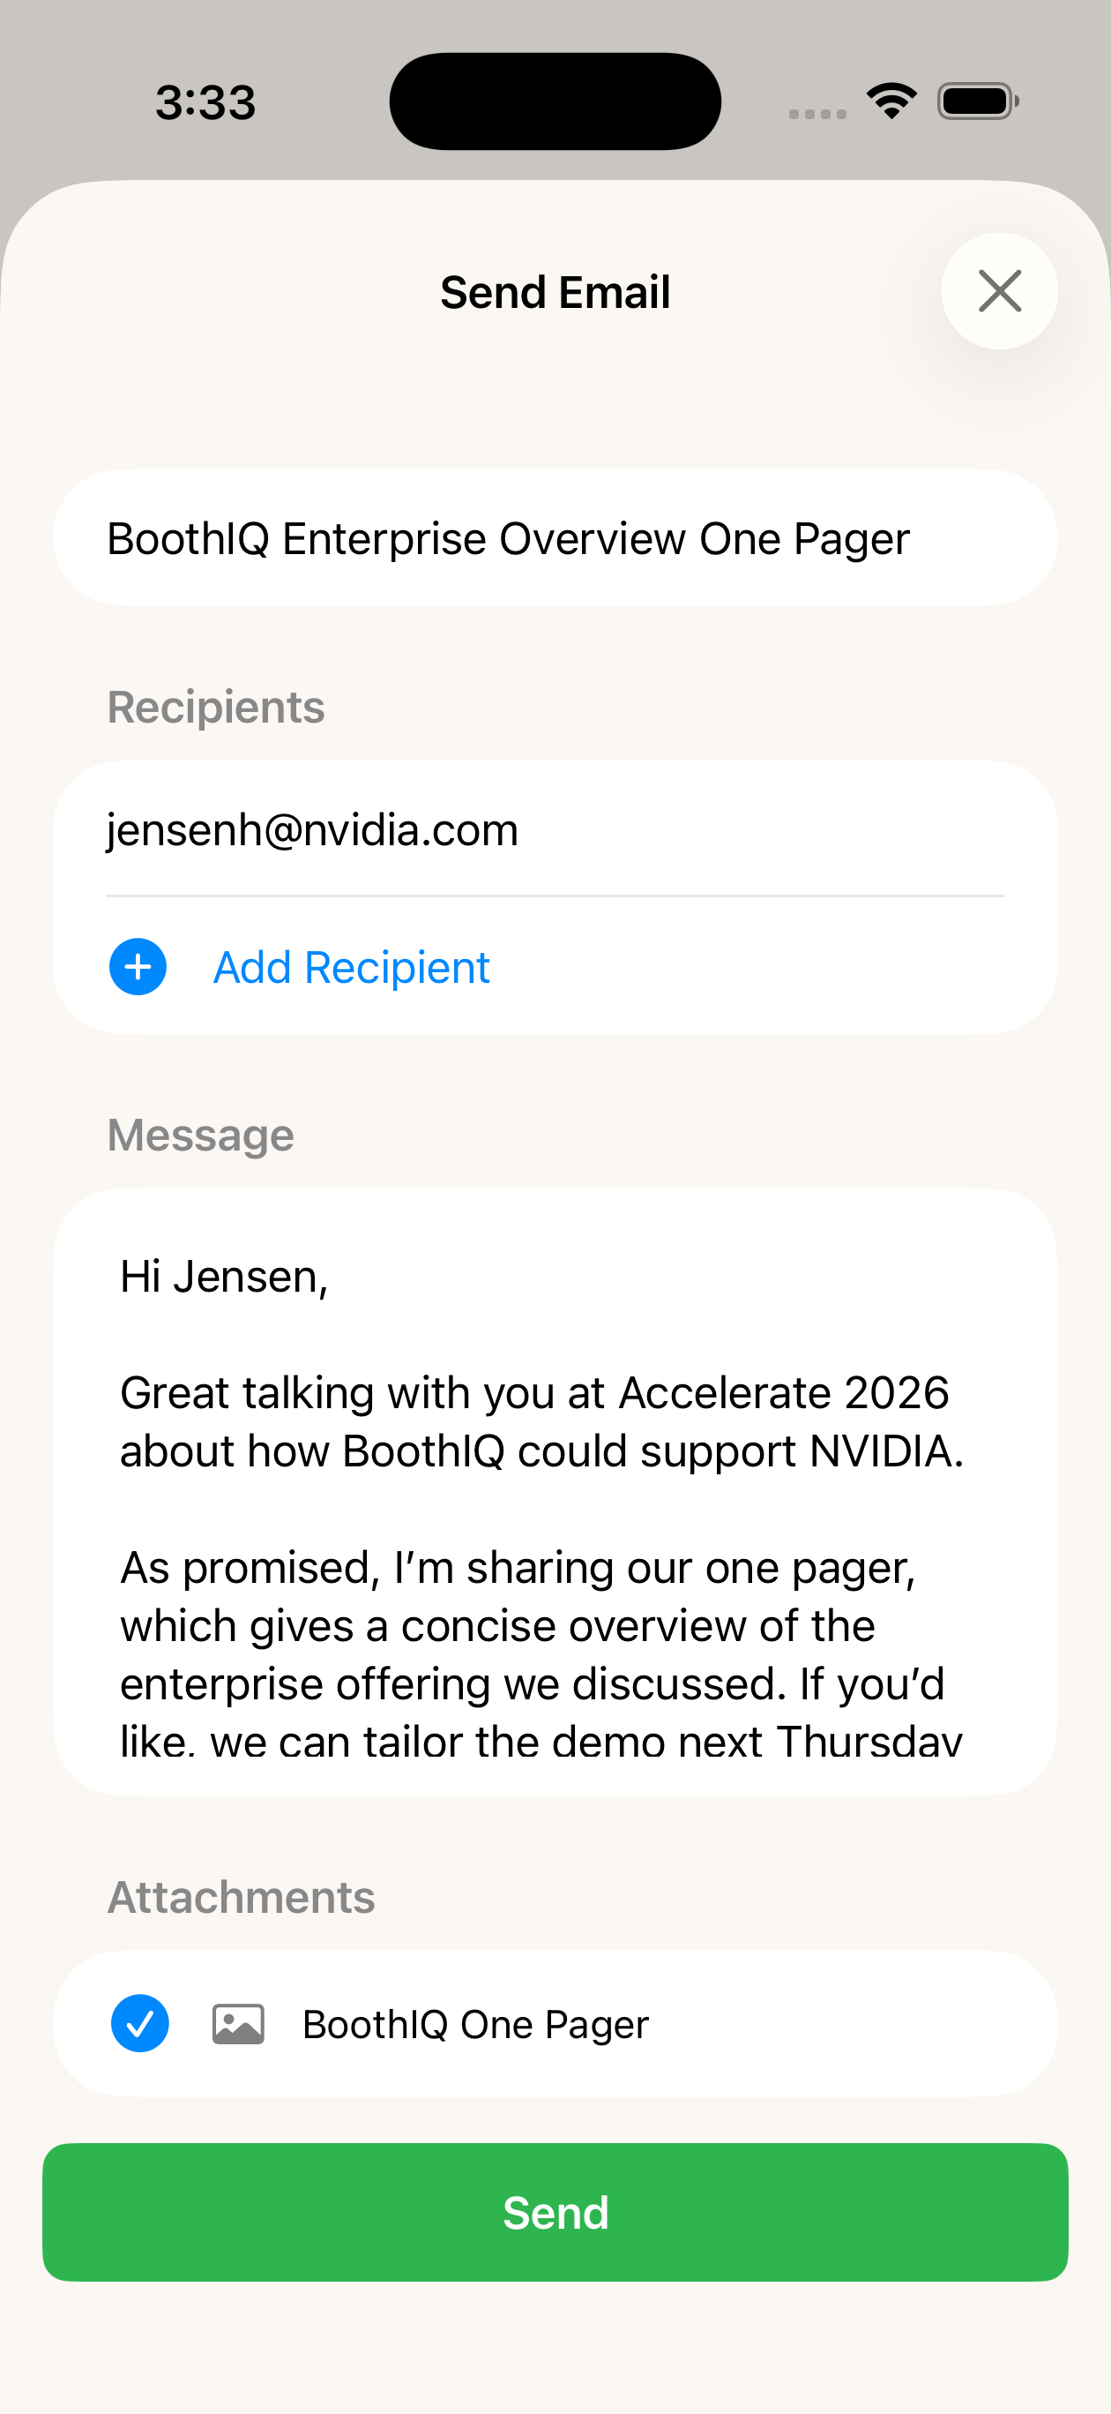This screenshot has height=2414, width=1111.
Task: Tap the Send Email title
Action: (555, 292)
